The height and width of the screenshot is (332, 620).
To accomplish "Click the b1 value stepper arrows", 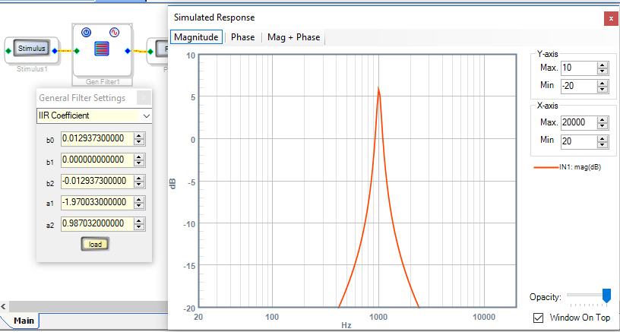I will (139, 160).
